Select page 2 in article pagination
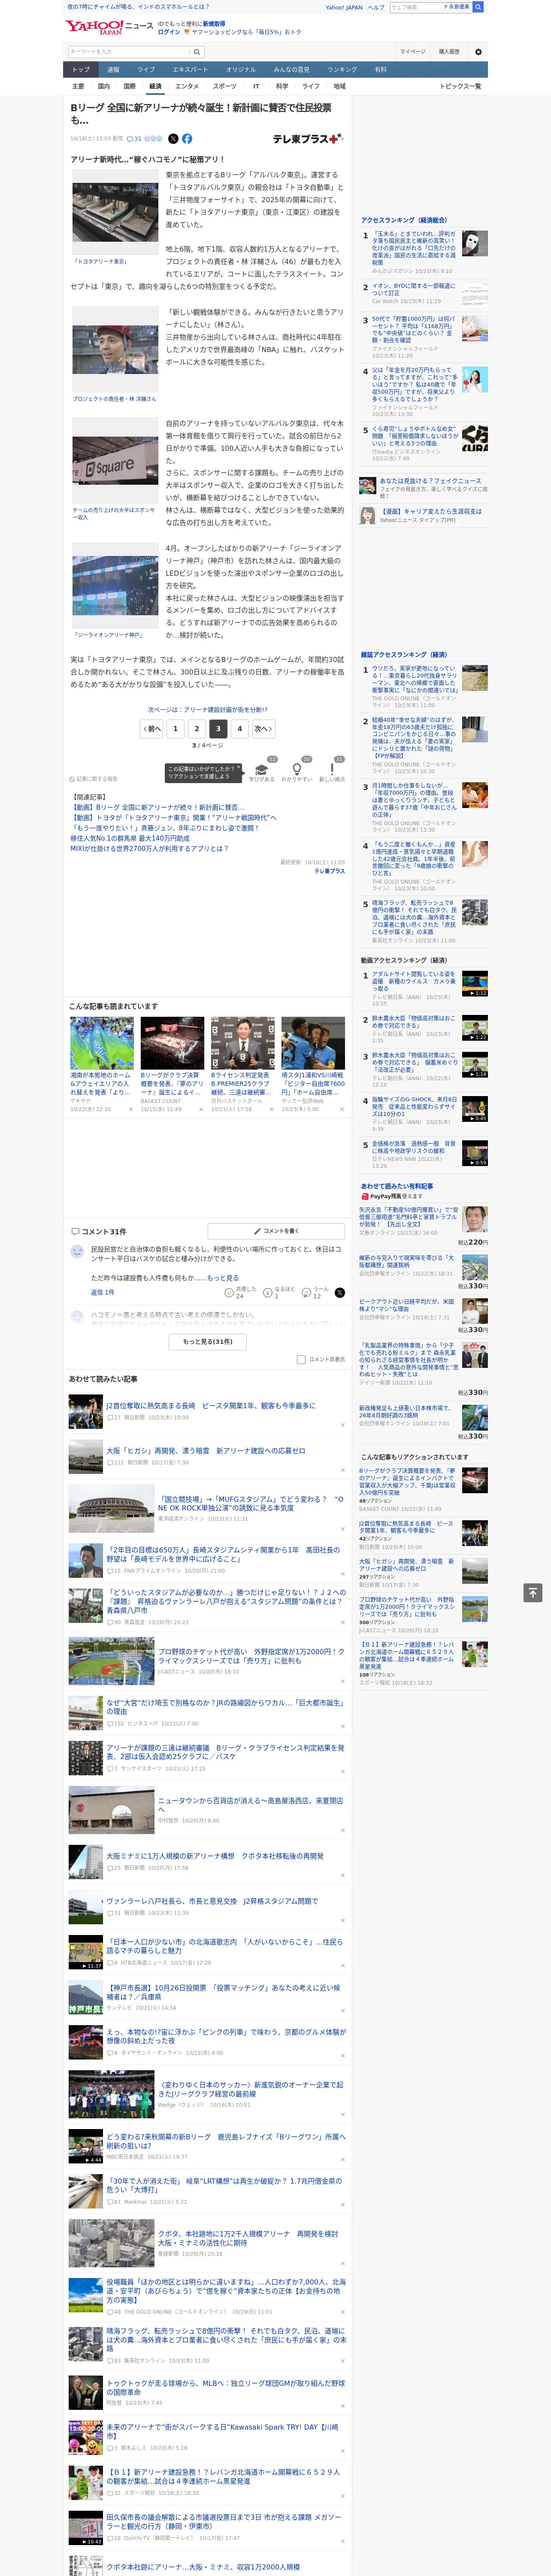551x2576 pixels. (x=197, y=729)
